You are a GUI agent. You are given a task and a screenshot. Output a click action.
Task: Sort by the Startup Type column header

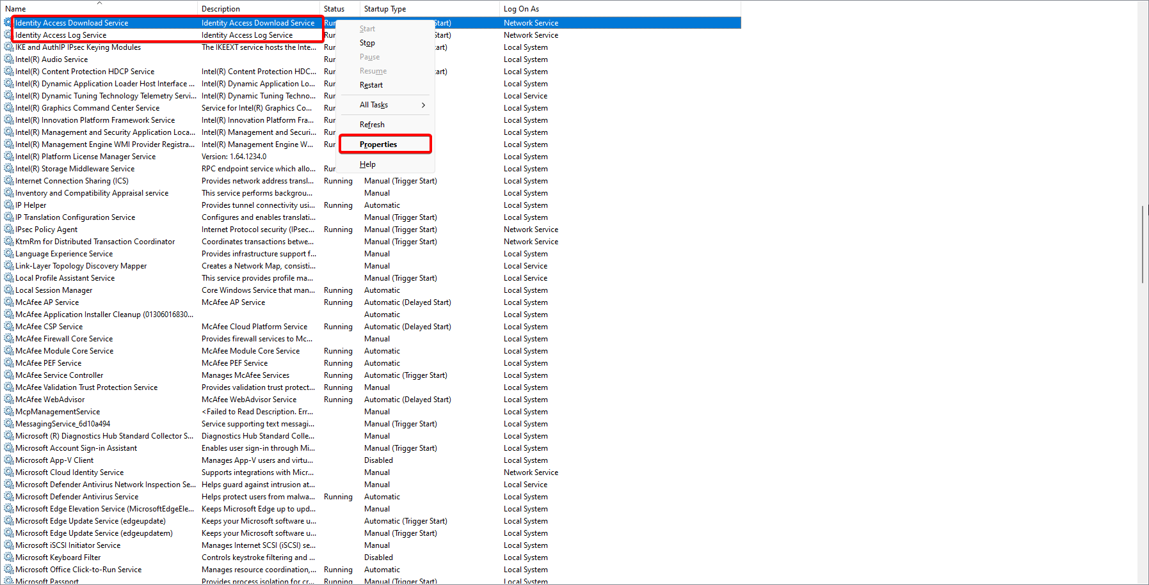(430, 9)
